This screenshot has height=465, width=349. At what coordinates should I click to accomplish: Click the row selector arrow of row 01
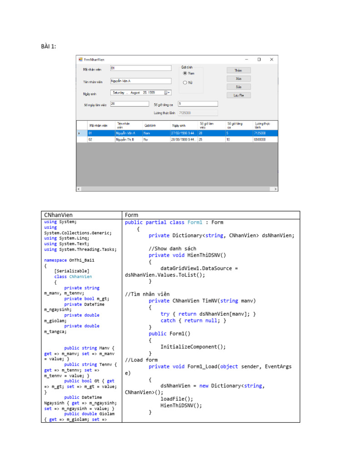80,133
